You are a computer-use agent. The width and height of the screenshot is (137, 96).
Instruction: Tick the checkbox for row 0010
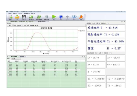8,76
